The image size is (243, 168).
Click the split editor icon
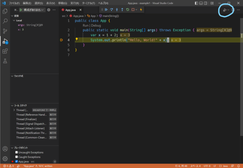(233, 10)
